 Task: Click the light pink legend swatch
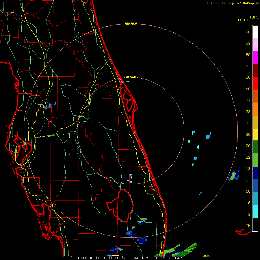coord(255,44)
